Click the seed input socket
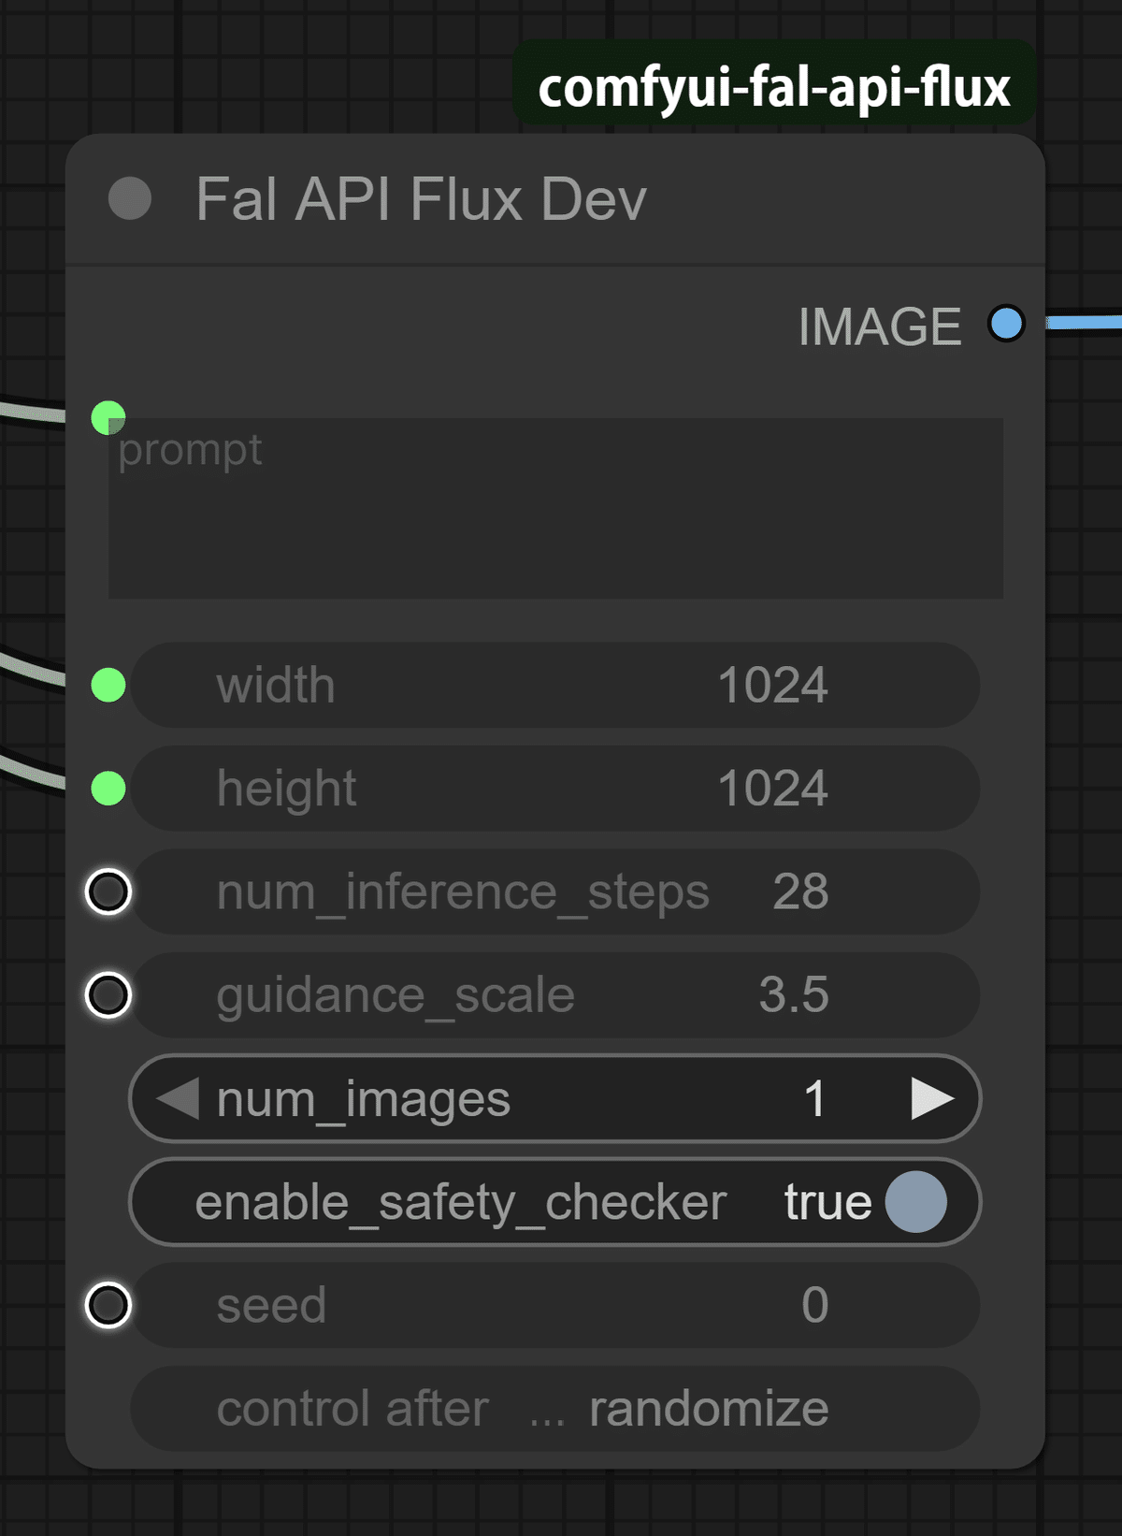The width and height of the screenshot is (1122, 1536). tap(108, 1305)
